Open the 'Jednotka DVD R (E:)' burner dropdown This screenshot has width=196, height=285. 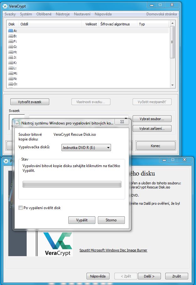(x=86, y=148)
